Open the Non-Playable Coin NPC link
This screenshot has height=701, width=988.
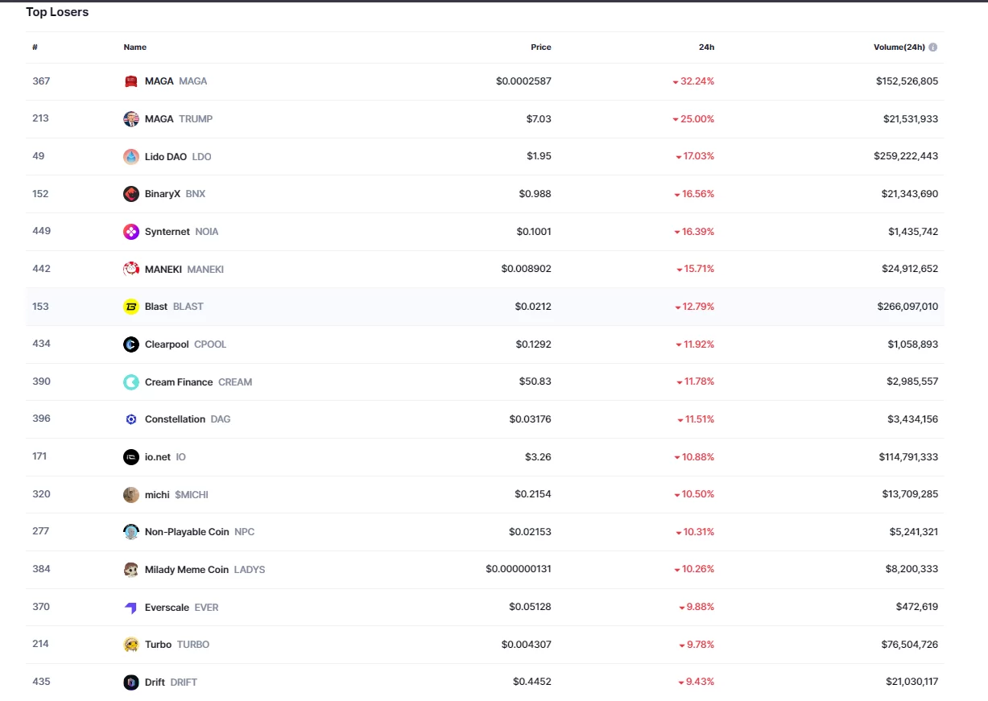click(x=199, y=532)
